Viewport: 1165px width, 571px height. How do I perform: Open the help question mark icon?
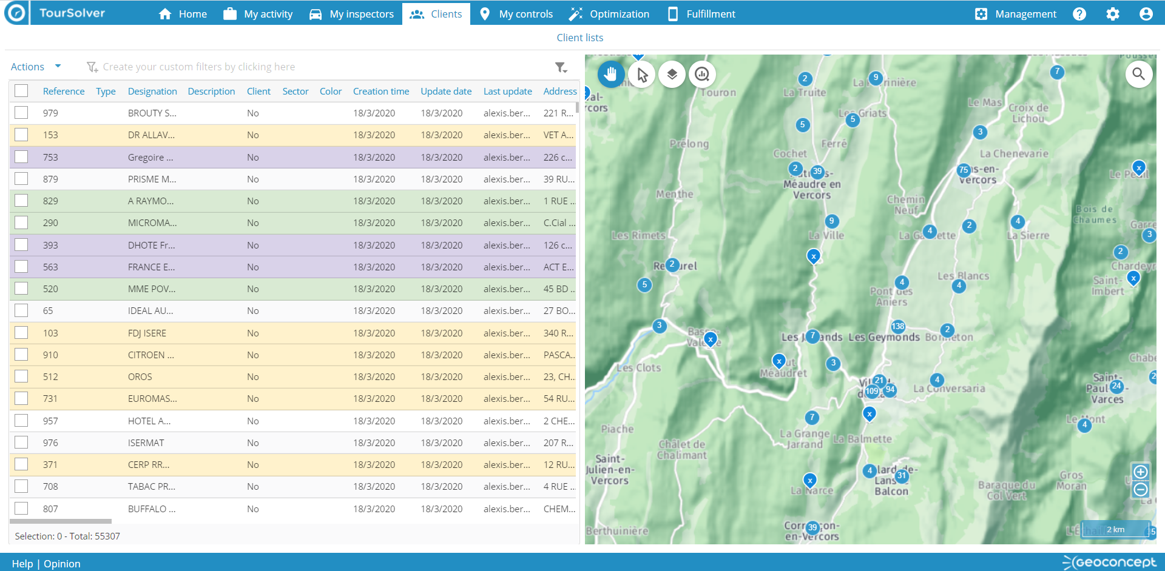tap(1079, 14)
